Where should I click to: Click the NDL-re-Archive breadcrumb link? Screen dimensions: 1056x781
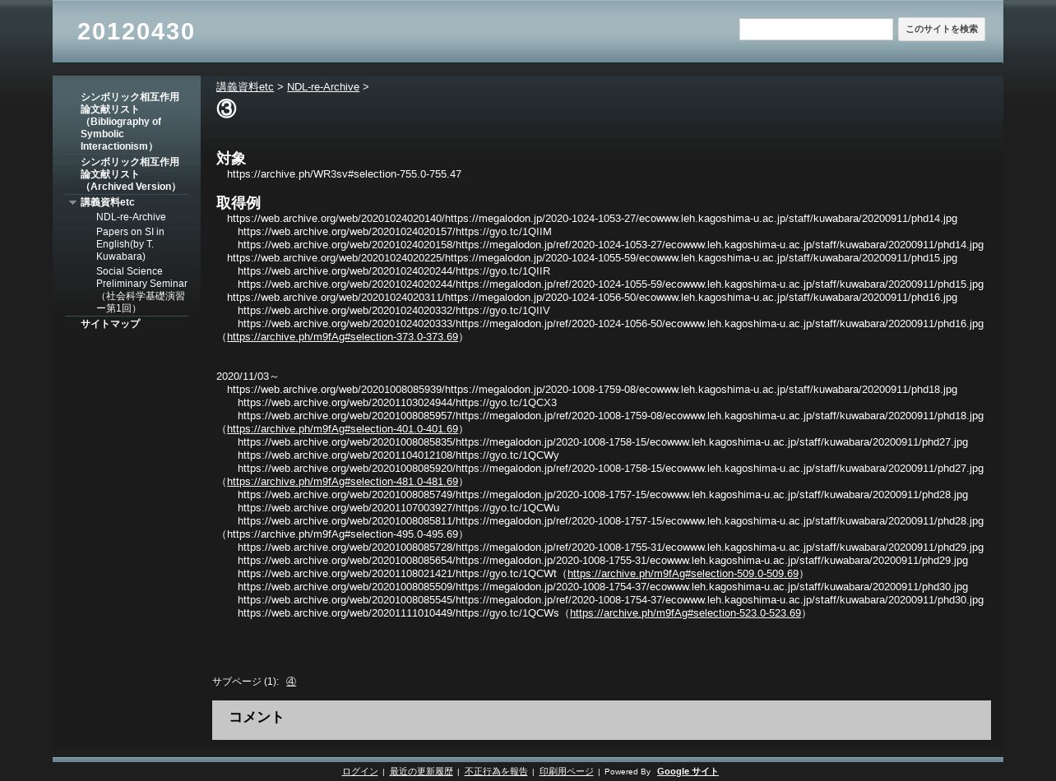click(323, 87)
